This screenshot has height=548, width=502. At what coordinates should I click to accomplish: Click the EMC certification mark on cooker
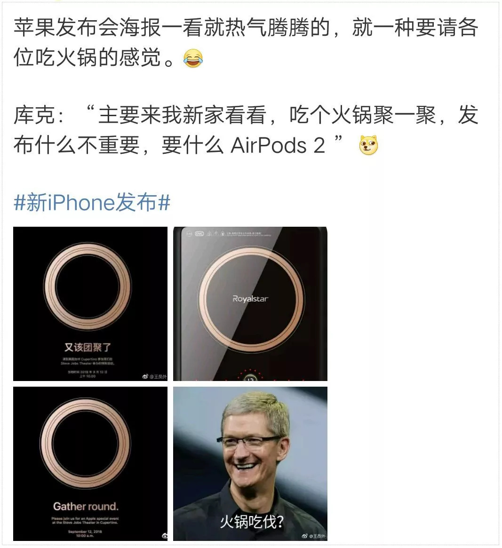(x=199, y=233)
